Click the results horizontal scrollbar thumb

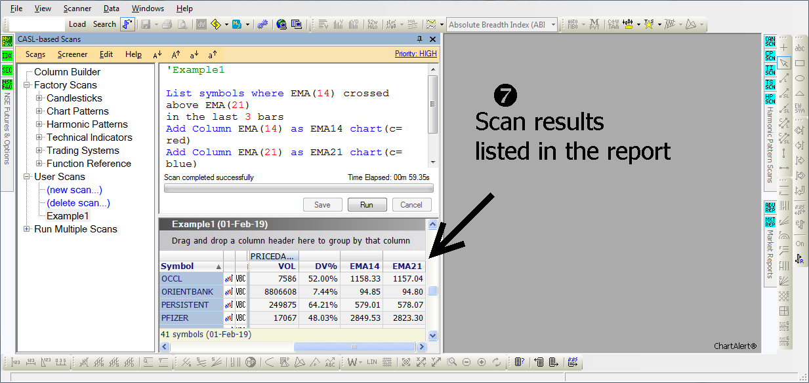(355, 346)
